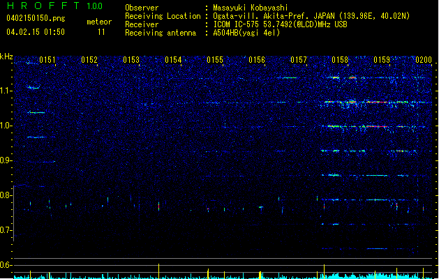Screen dimensions: 439x279
Task: Click the 0.9 kHz frequency tick label
Action: click(6, 160)
